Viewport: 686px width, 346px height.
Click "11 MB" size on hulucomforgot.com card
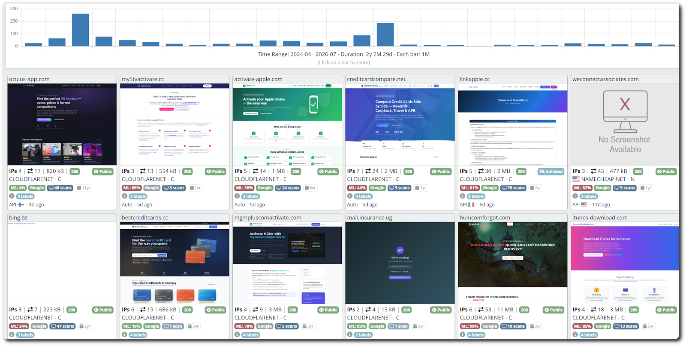tap(505, 310)
